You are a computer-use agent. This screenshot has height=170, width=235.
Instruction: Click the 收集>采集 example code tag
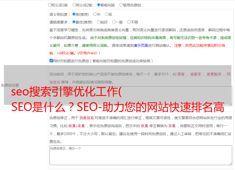77,126
